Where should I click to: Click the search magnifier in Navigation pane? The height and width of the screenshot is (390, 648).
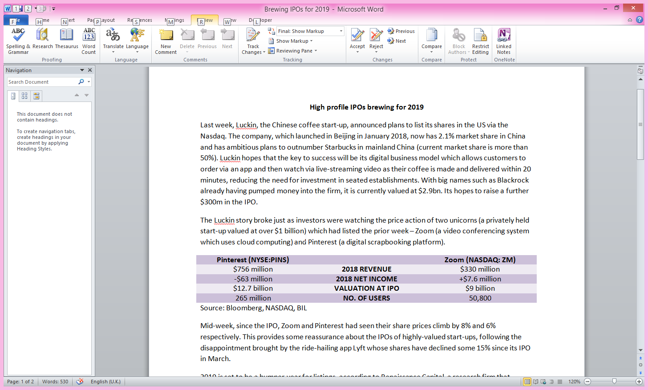(x=81, y=82)
